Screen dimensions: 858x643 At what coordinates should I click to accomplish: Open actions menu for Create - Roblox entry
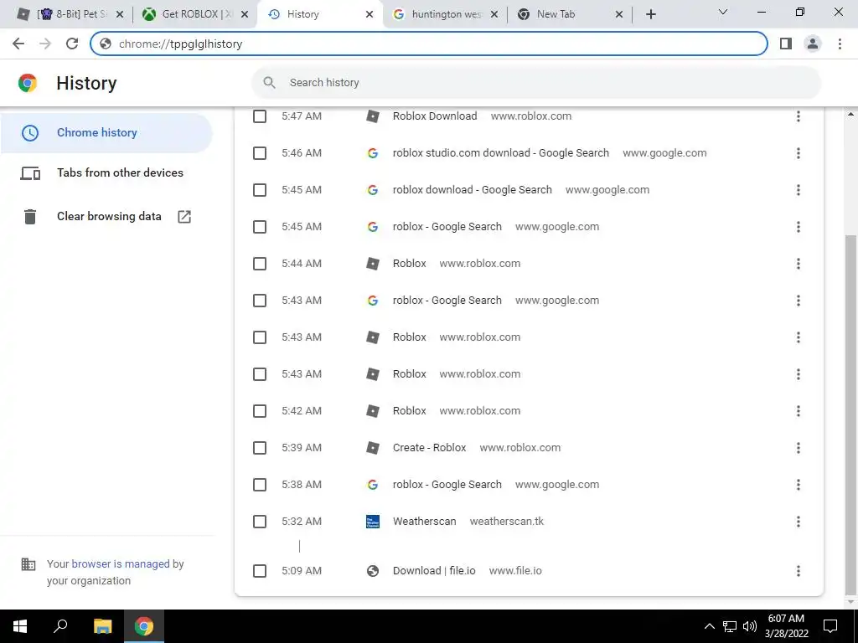click(799, 448)
